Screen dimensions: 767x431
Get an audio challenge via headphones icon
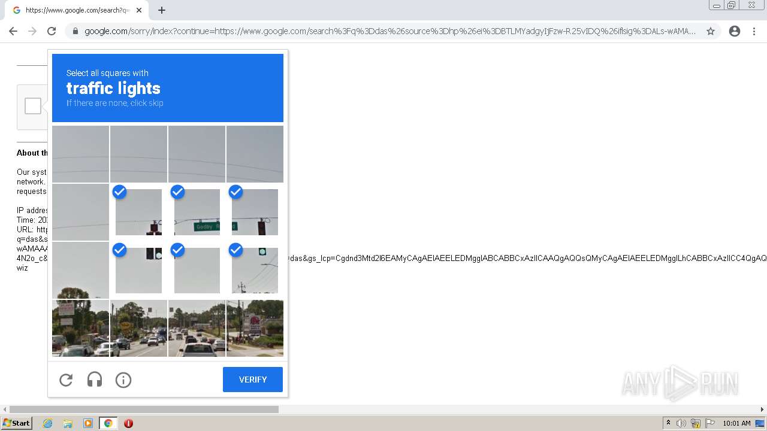tap(95, 380)
